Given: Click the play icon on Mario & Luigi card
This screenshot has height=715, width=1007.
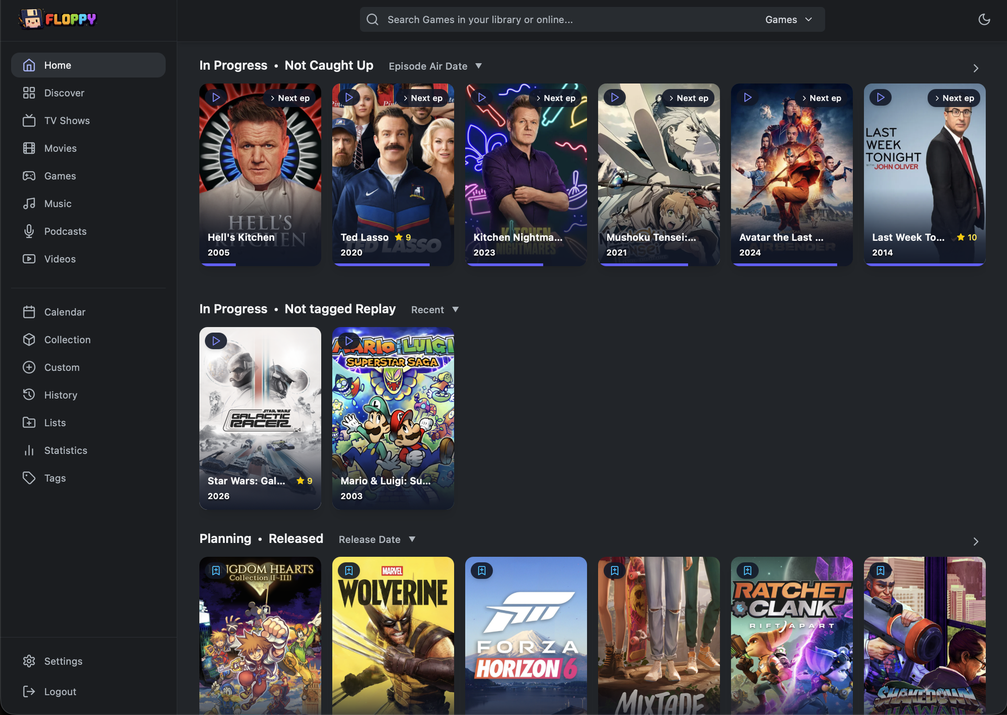Looking at the screenshot, I should [349, 341].
